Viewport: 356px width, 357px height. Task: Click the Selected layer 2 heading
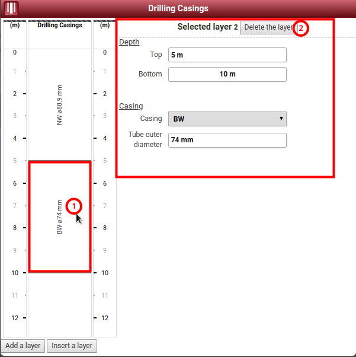207,27
